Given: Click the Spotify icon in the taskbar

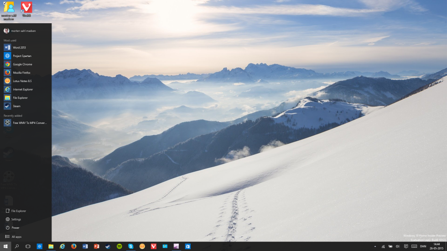Looking at the screenshot, I should pyautogui.click(x=120, y=246).
